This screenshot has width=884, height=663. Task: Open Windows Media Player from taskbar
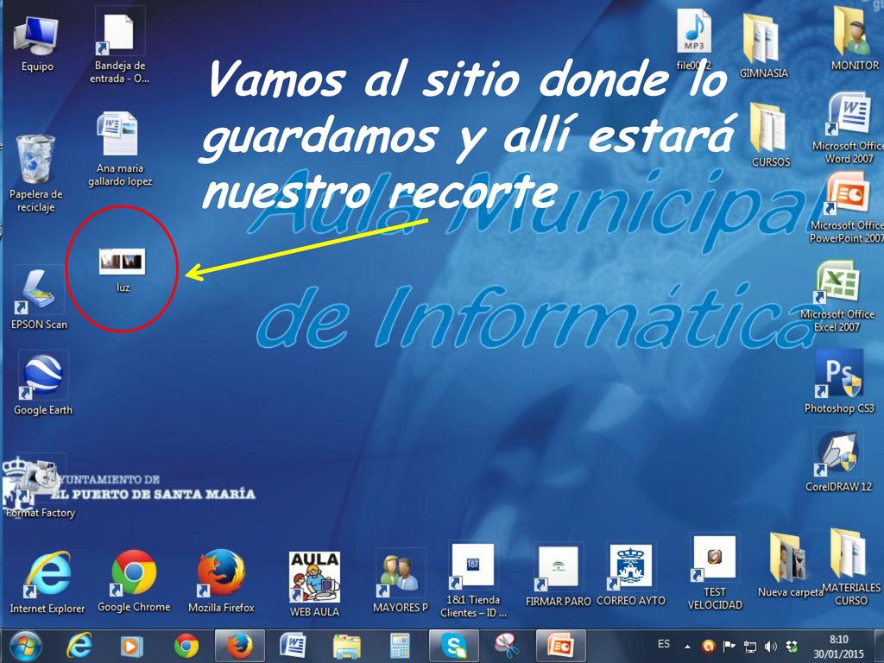(131, 646)
